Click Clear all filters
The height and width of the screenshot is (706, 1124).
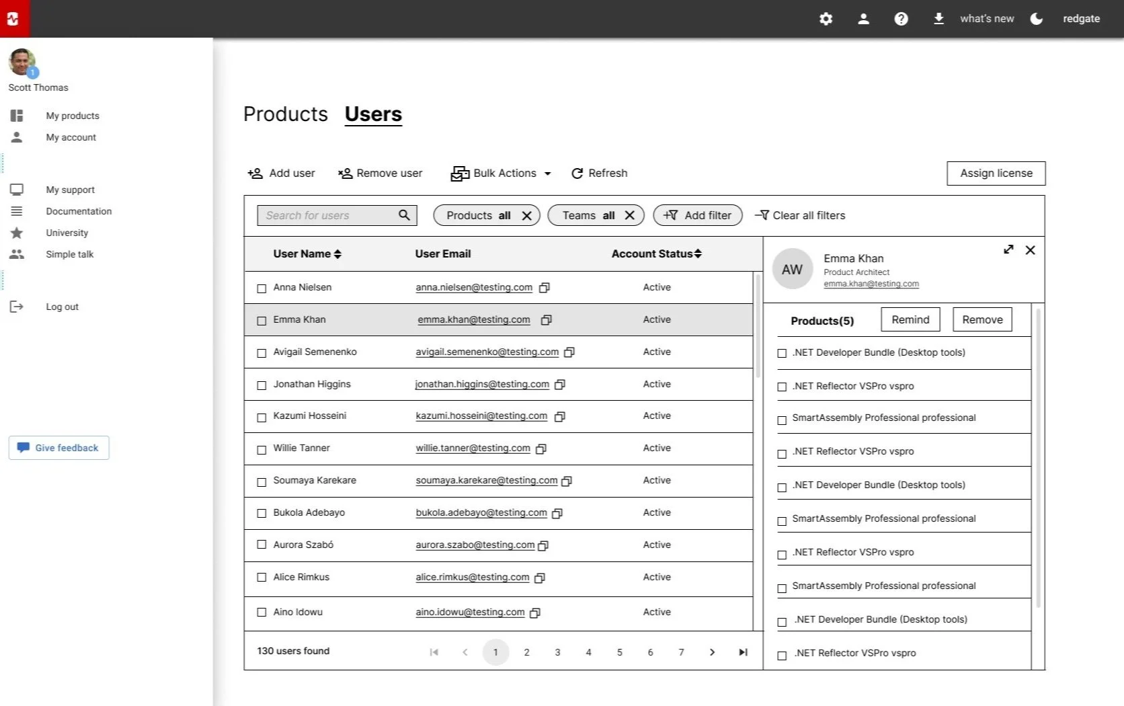click(800, 215)
